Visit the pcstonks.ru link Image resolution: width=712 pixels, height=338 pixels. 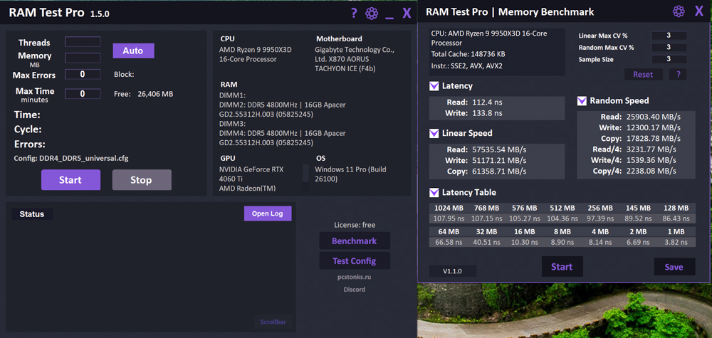[x=354, y=277]
